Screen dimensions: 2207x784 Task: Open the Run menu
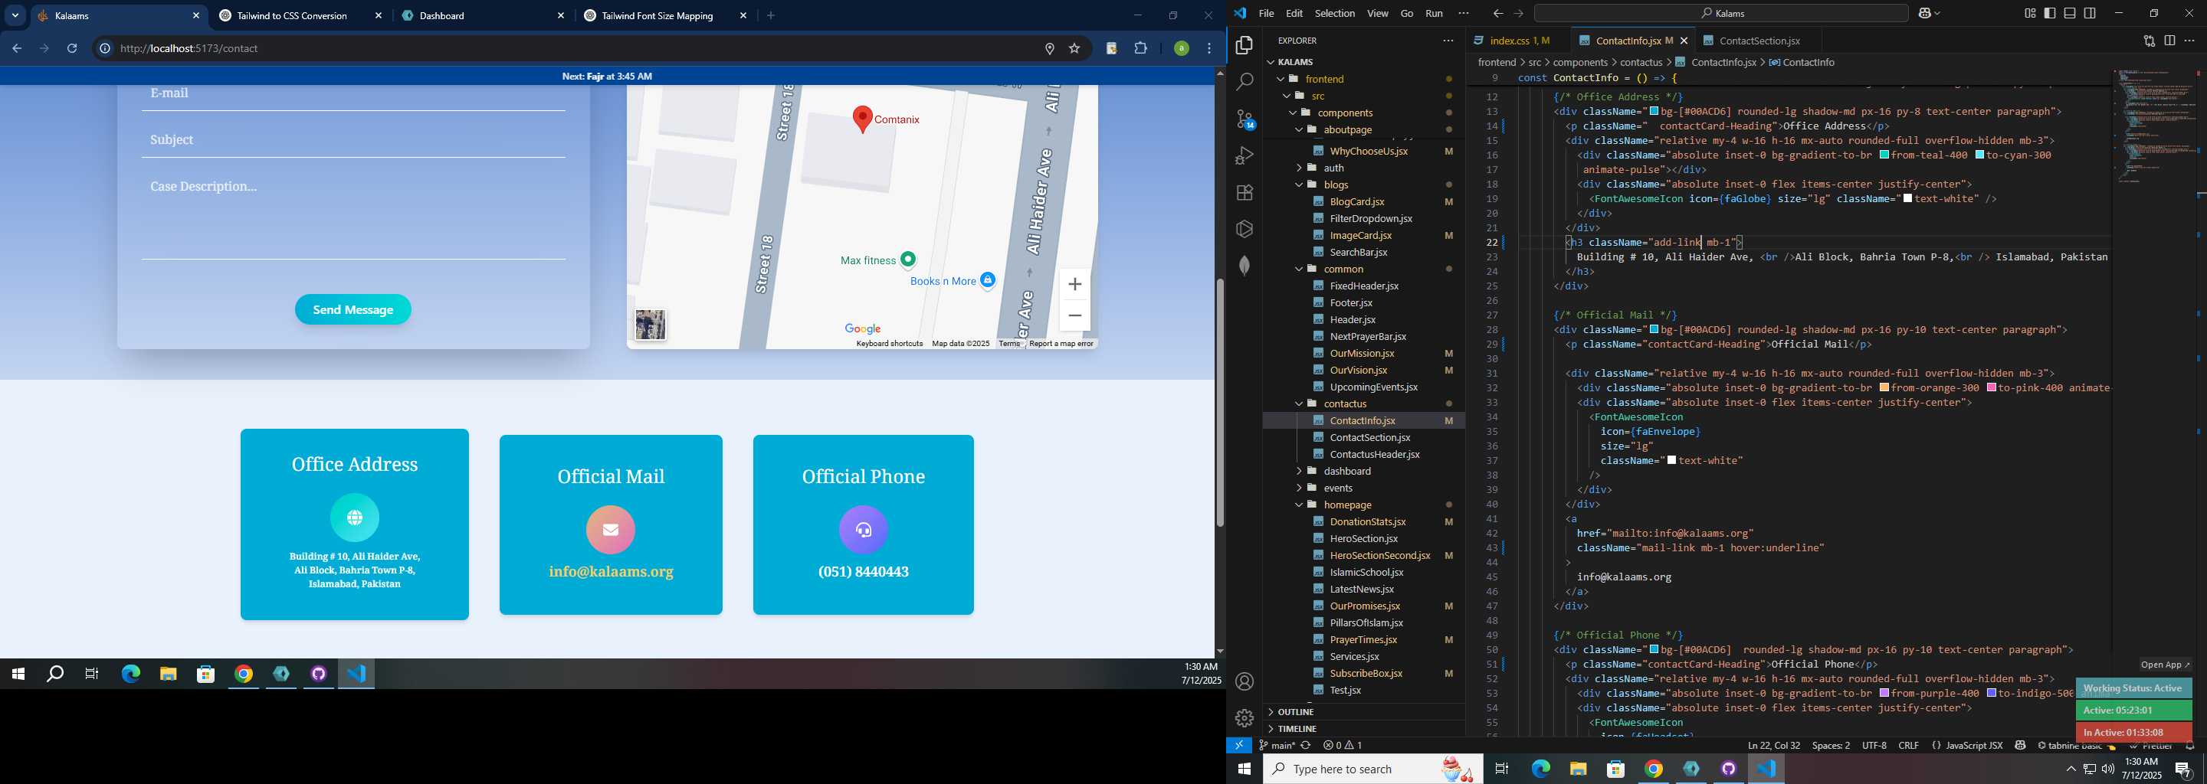coord(1433,13)
